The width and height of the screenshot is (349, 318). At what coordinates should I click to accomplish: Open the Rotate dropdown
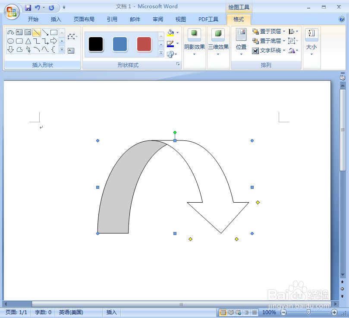coord(293,51)
